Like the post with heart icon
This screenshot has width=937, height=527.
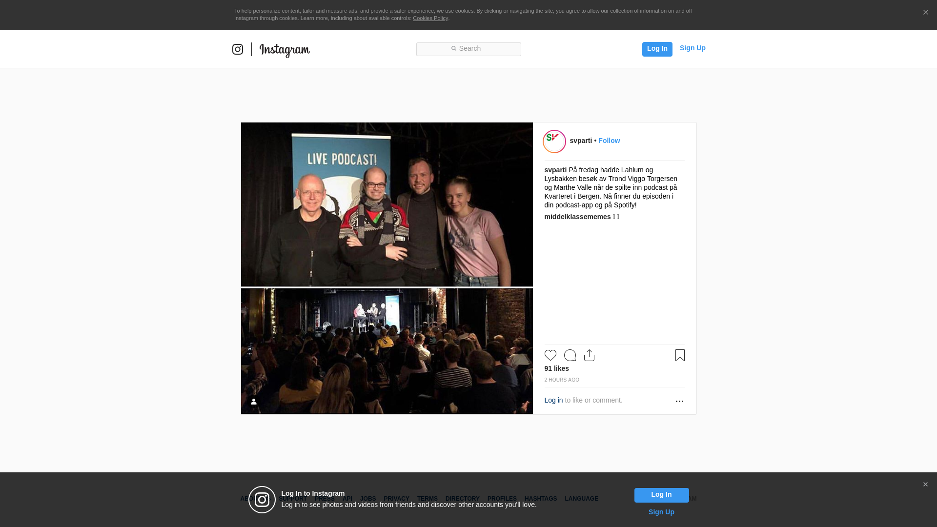coord(550,355)
